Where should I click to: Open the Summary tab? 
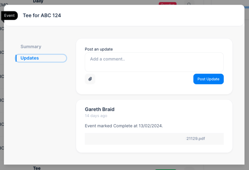[x=31, y=47]
